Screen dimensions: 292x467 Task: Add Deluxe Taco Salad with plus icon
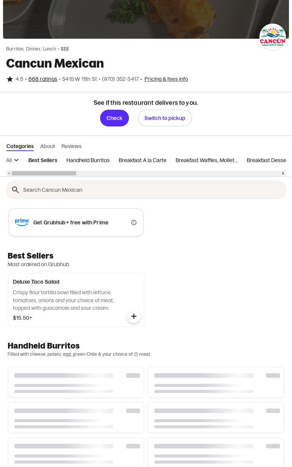[134, 316]
